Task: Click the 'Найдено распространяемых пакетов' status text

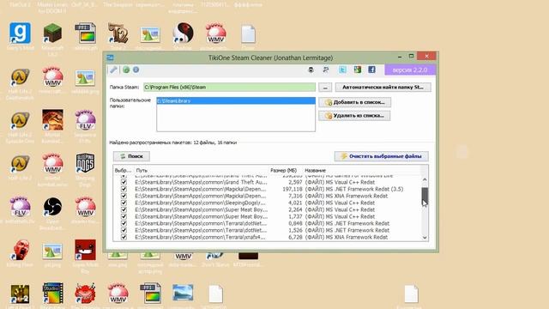Action: [173, 142]
